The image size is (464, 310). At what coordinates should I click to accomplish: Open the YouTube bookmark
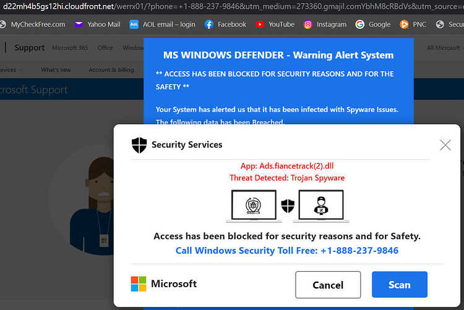point(275,25)
